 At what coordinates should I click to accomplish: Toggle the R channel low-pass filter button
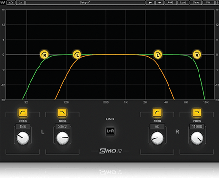pyautogui.click(x=197, y=112)
